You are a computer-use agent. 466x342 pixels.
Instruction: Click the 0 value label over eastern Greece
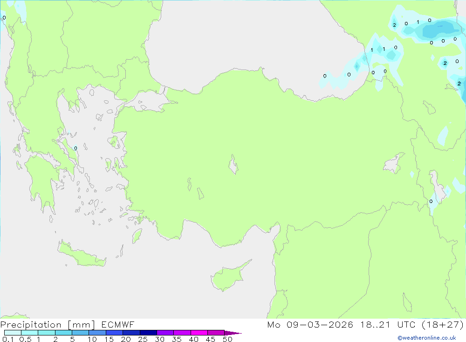coord(75,148)
